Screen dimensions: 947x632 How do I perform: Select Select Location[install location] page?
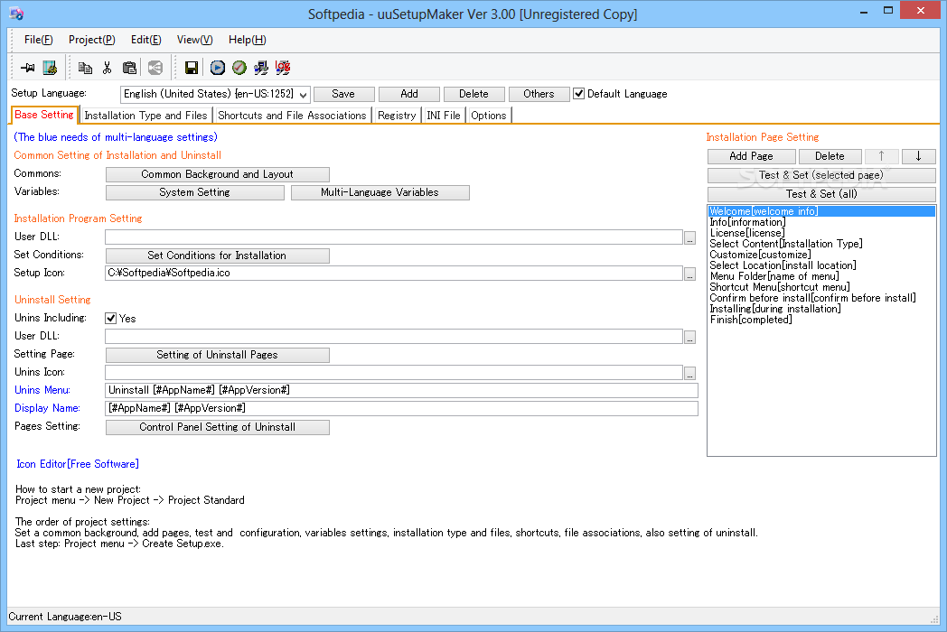coord(821,265)
